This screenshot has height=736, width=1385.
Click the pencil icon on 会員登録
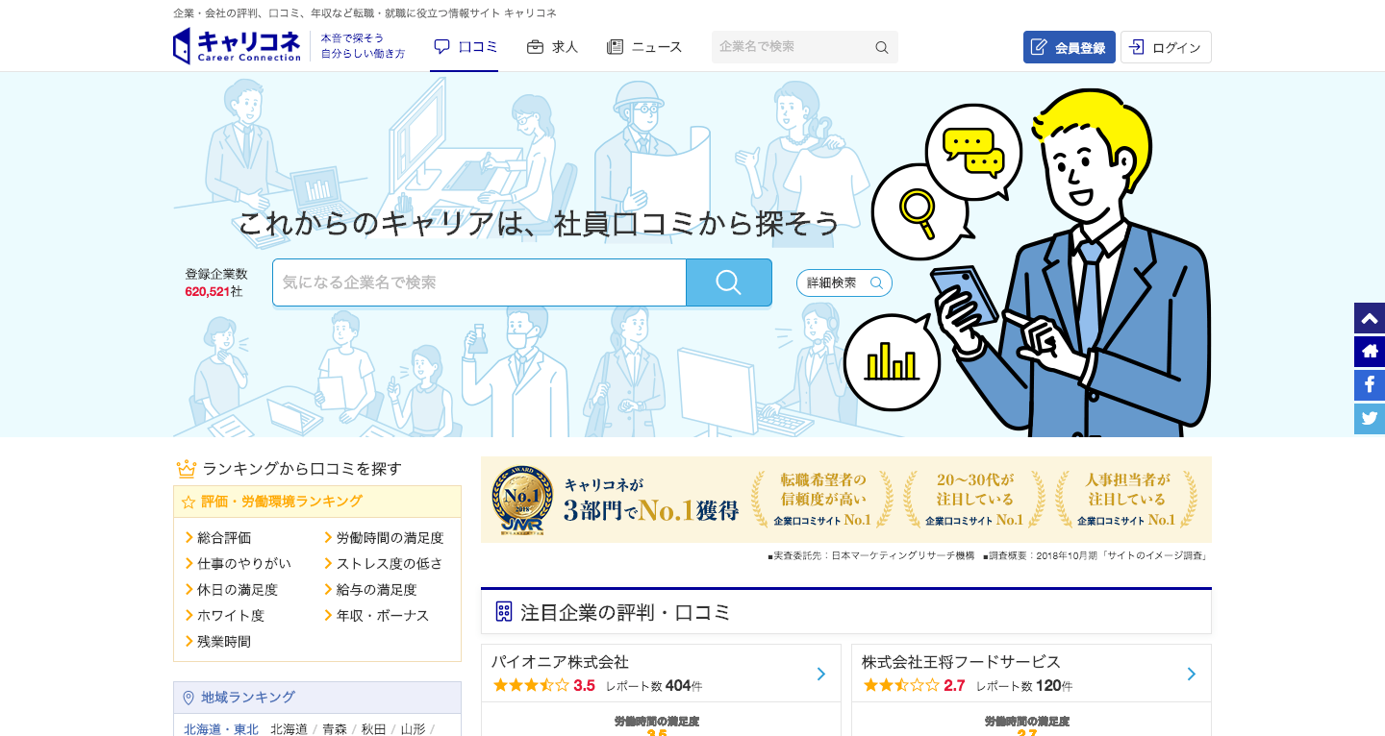1039,47
